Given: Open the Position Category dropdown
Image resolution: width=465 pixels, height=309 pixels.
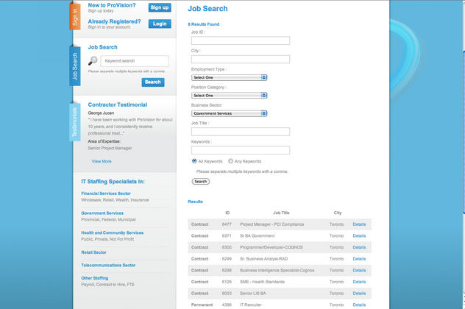Looking at the screenshot, I should pyautogui.click(x=229, y=95).
